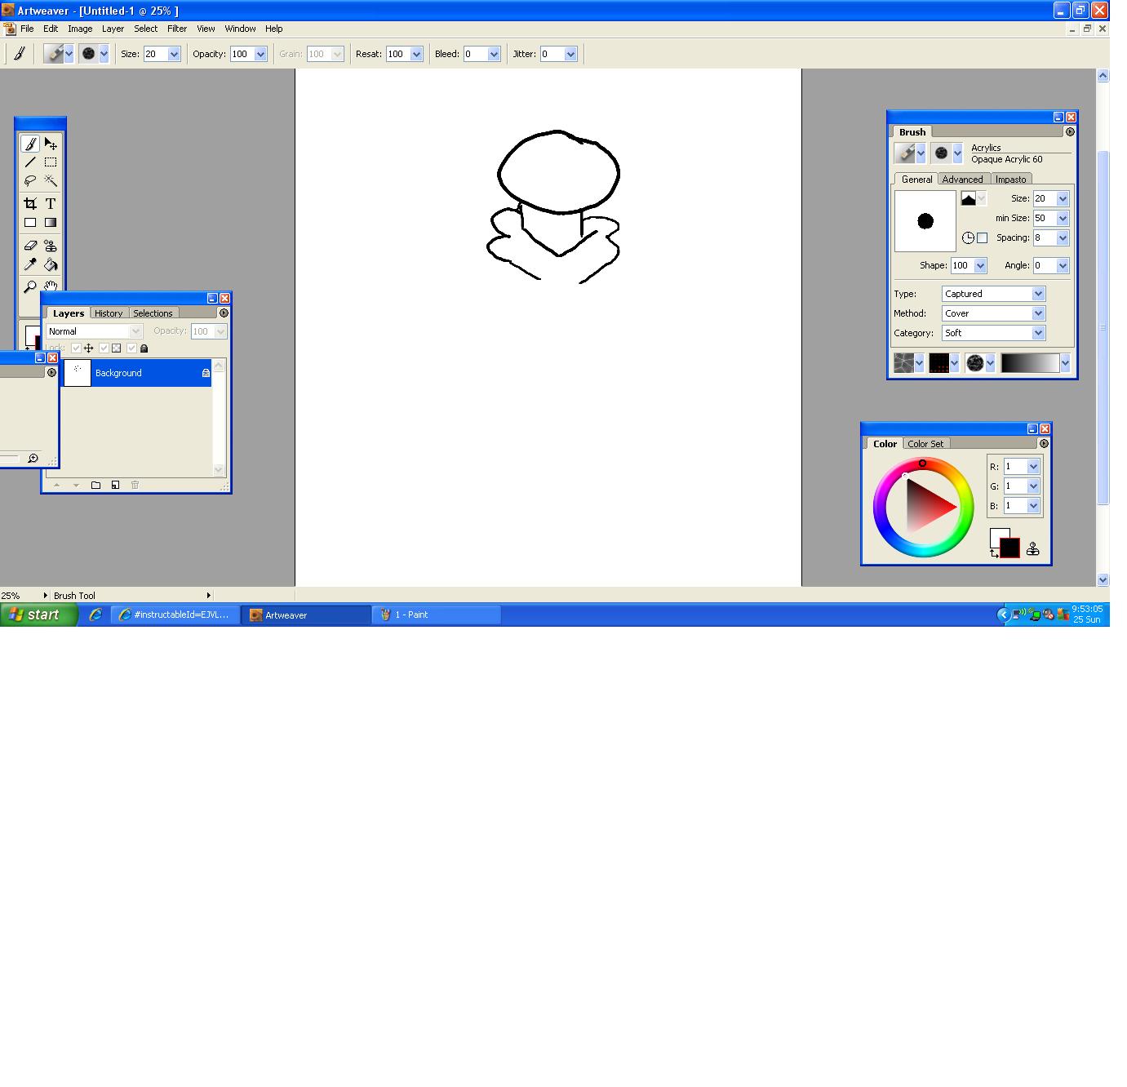This screenshot has height=1087, width=1127.
Task: Switch to the History tab
Action: click(109, 313)
